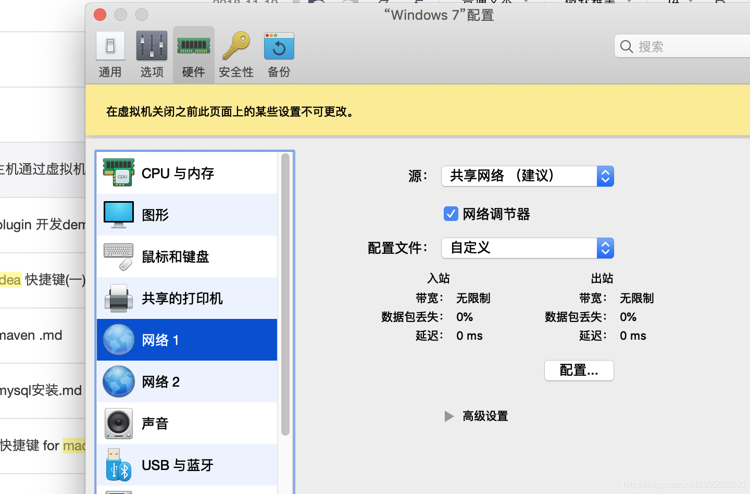
Task: Click the 搜索 search field
Action: pyautogui.click(x=682, y=46)
